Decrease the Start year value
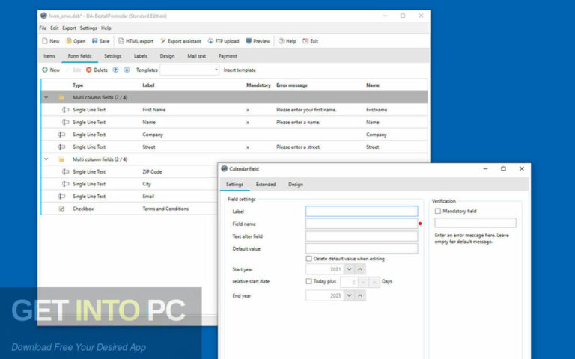 tap(349, 269)
